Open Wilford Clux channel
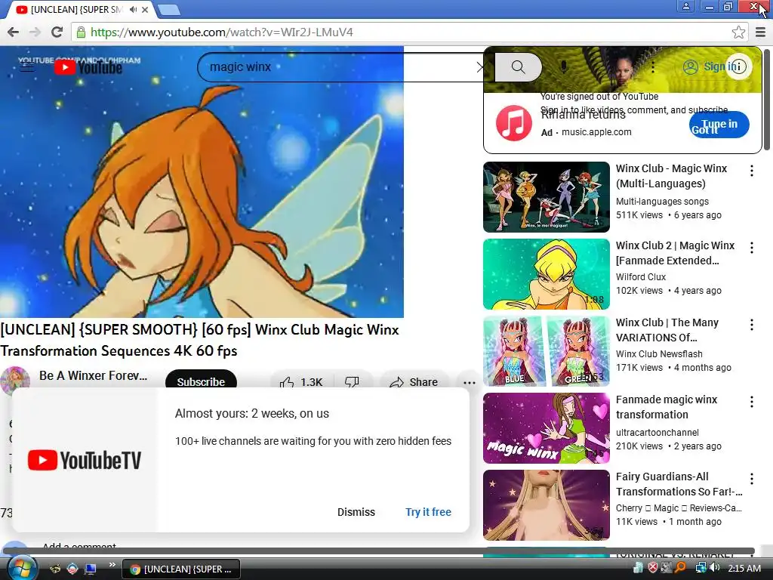The height and width of the screenshot is (580, 773). click(x=641, y=276)
